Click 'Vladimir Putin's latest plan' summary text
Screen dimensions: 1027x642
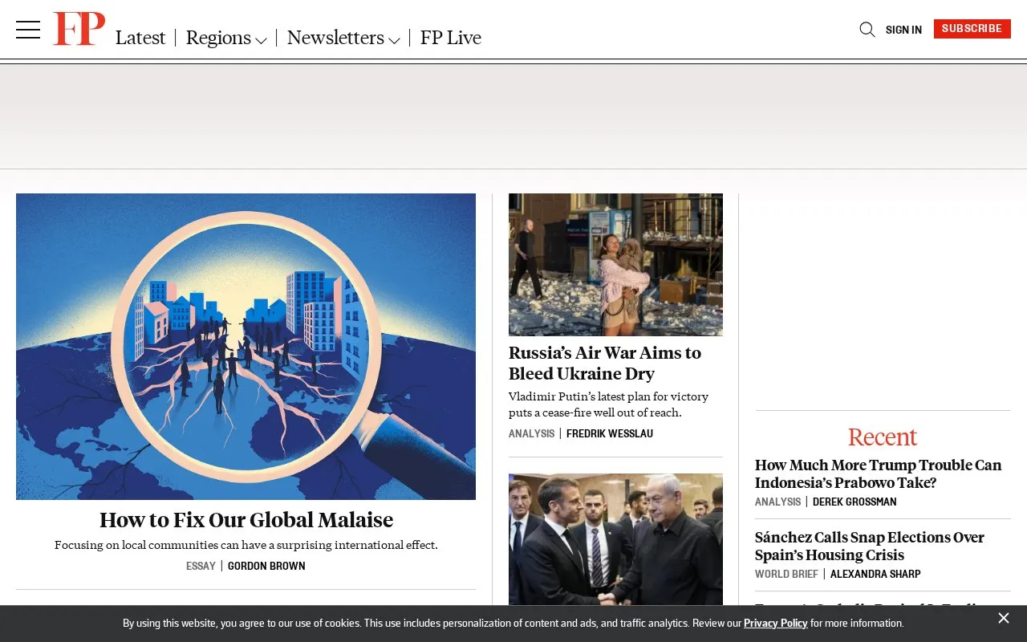point(608,404)
